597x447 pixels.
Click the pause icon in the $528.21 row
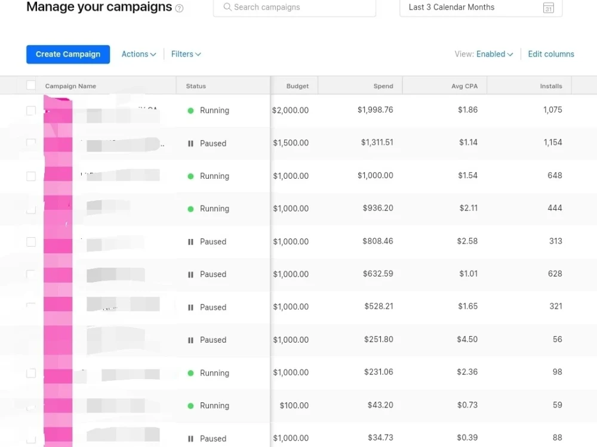[191, 307]
